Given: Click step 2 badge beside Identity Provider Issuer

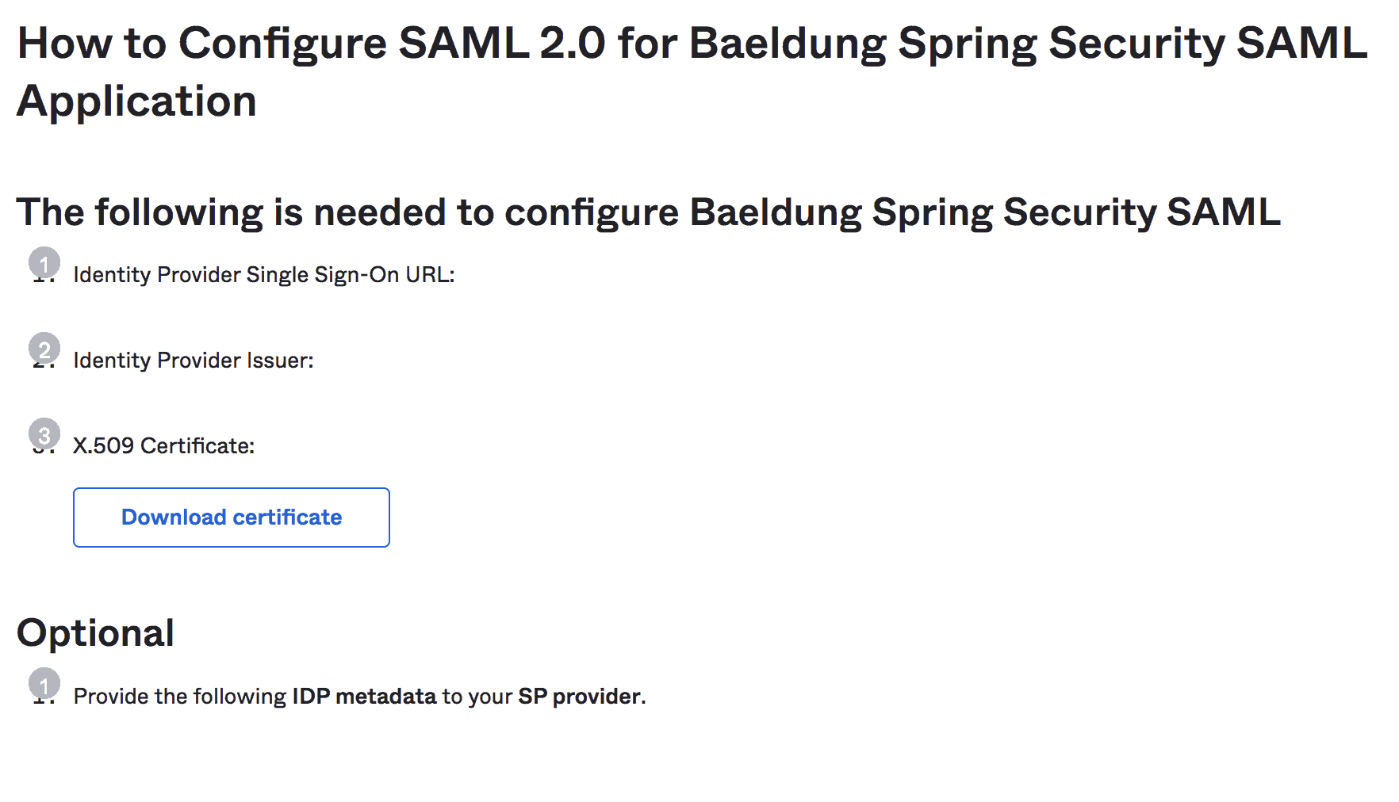Looking at the screenshot, I should click(44, 349).
